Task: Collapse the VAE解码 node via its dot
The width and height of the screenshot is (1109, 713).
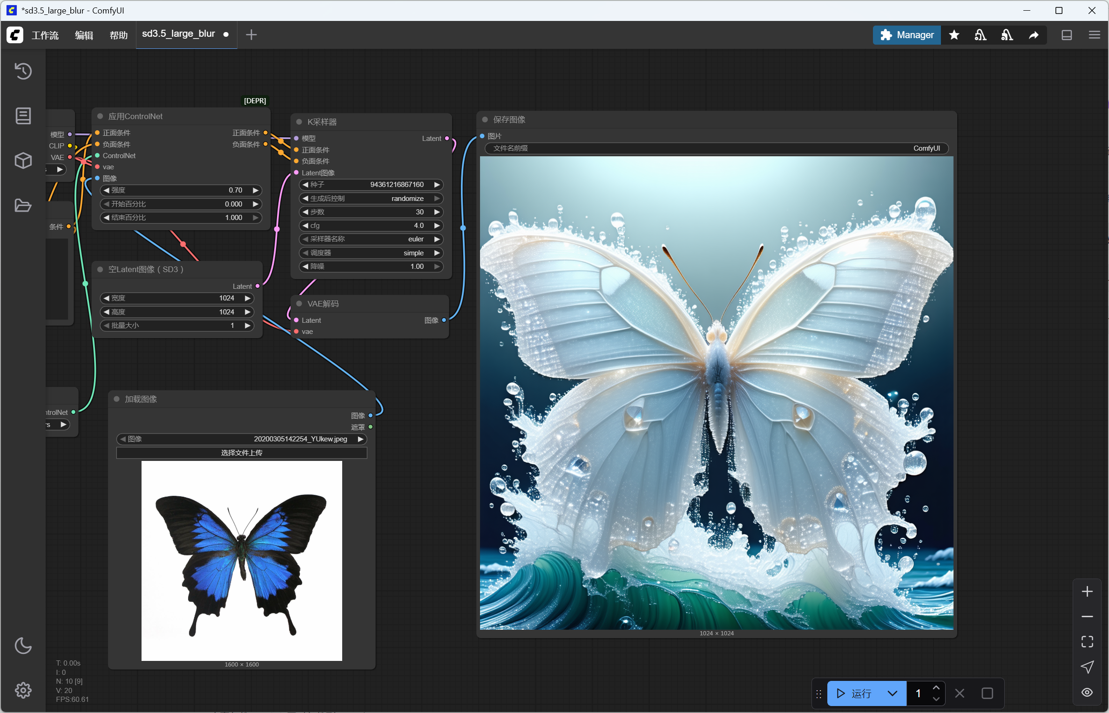Action: [299, 304]
